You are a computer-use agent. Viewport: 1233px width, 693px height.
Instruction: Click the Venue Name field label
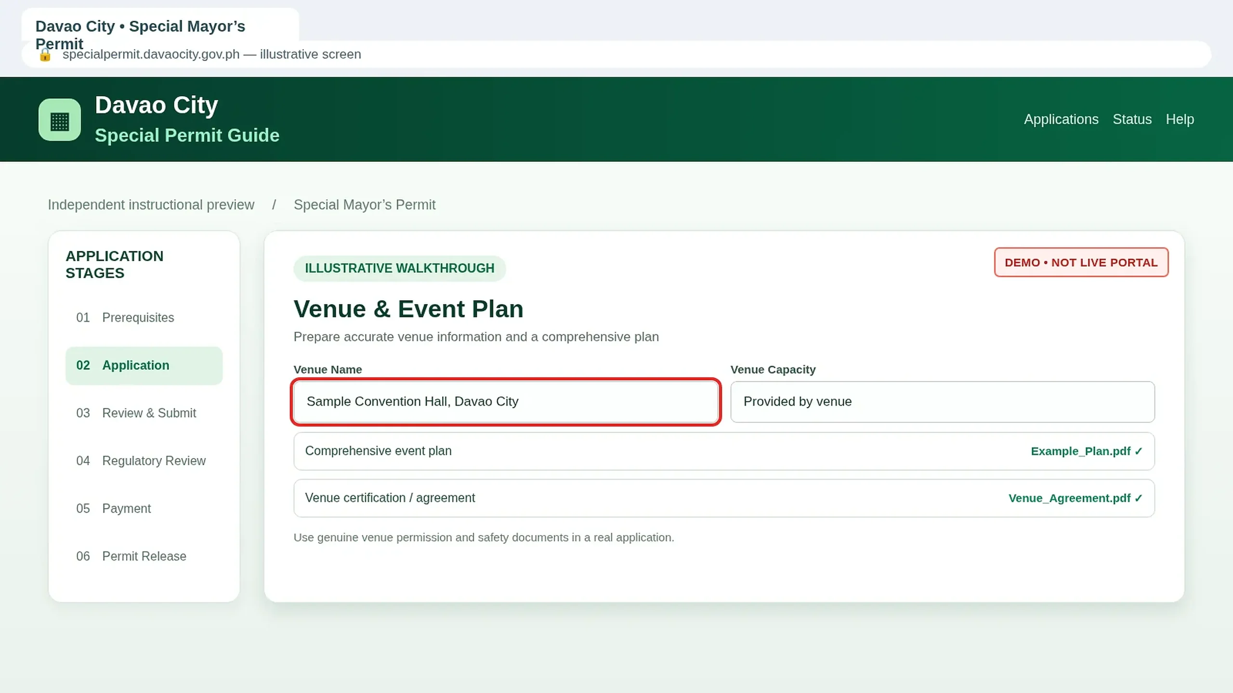328,370
